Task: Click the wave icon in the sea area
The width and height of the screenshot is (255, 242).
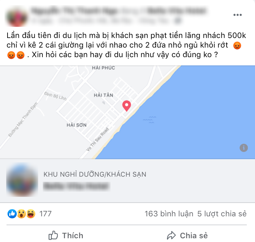Action: coord(150,120)
